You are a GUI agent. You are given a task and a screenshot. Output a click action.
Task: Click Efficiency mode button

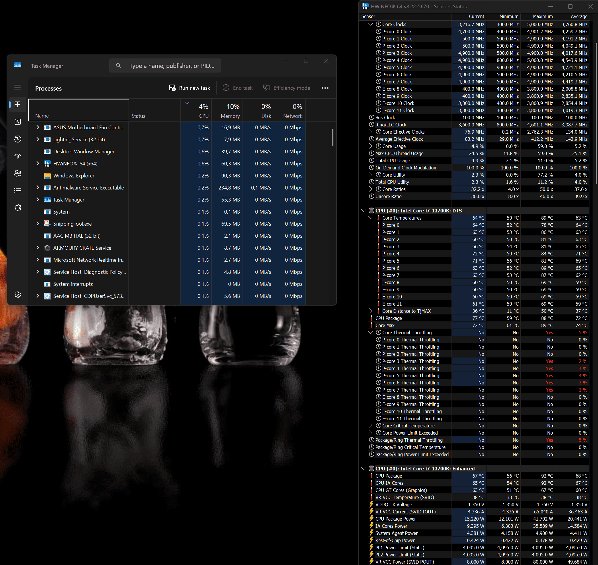286,88
